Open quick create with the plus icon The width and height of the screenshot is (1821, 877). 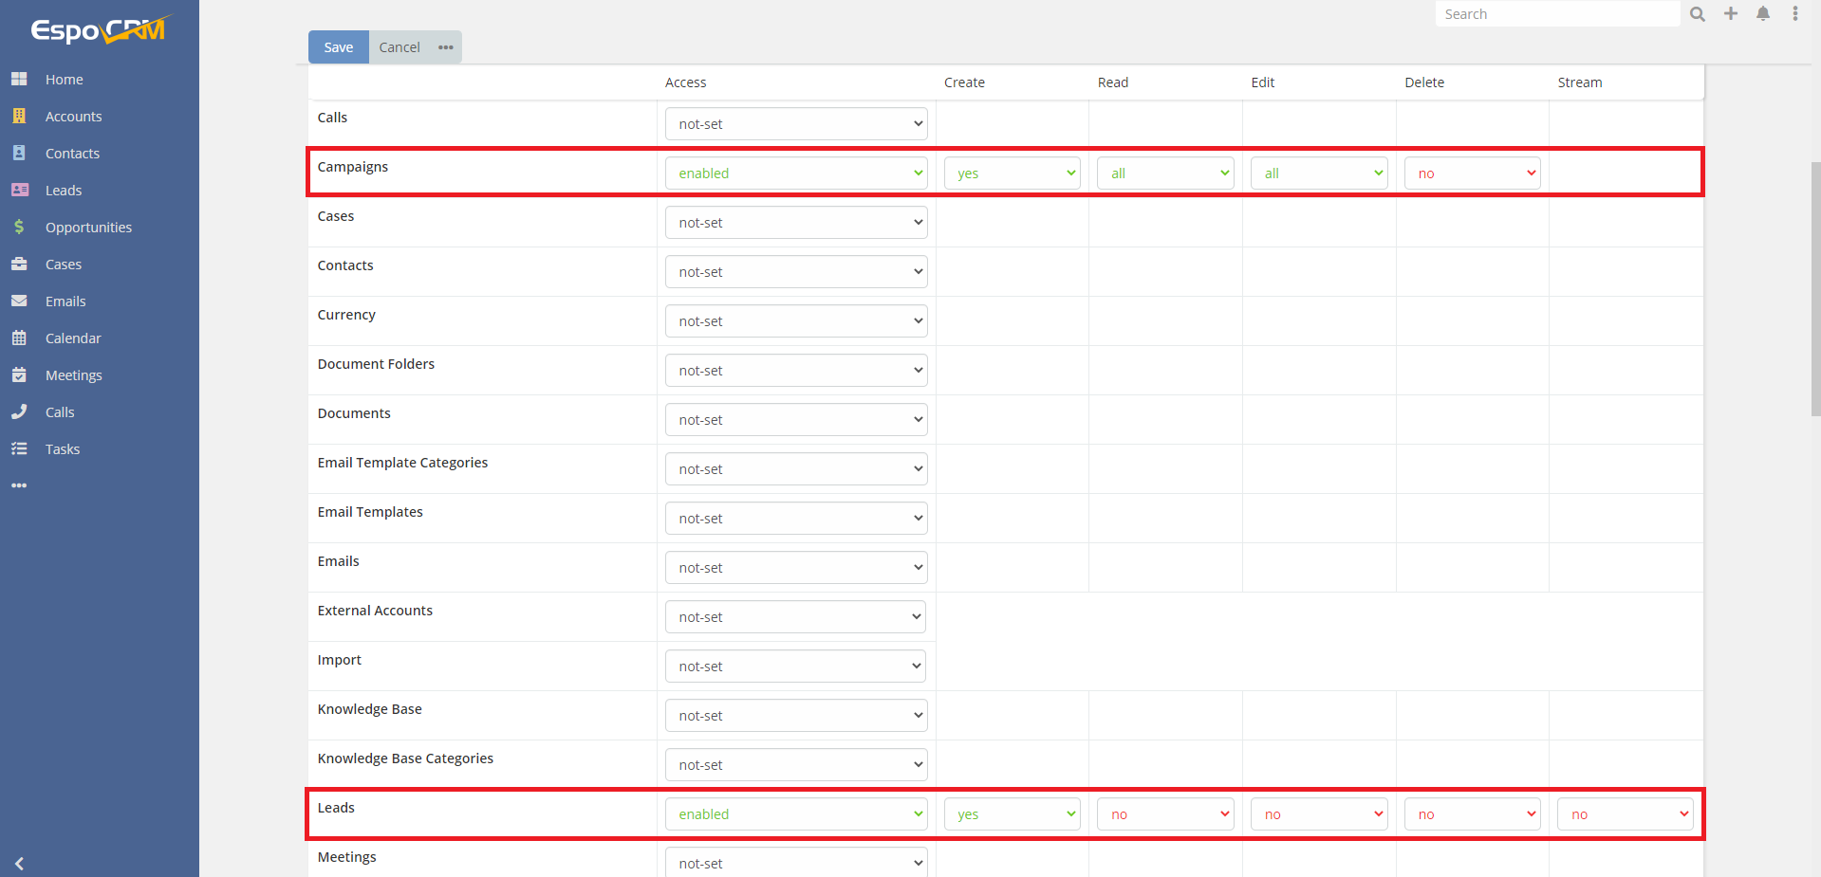tap(1731, 13)
